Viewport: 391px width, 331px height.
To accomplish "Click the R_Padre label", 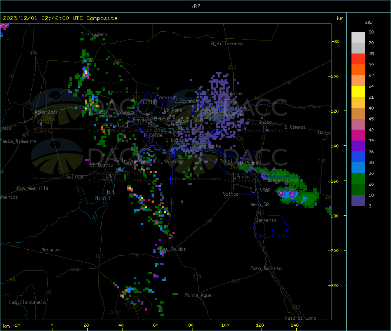I will pos(249,163).
